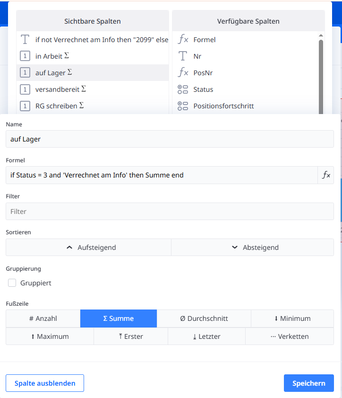Click Spalte ausblenden button
This screenshot has height=398, width=342.
tap(45, 383)
